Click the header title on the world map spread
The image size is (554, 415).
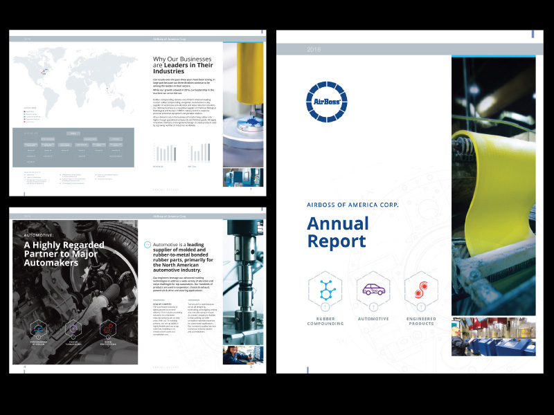[x=170, y=39]
